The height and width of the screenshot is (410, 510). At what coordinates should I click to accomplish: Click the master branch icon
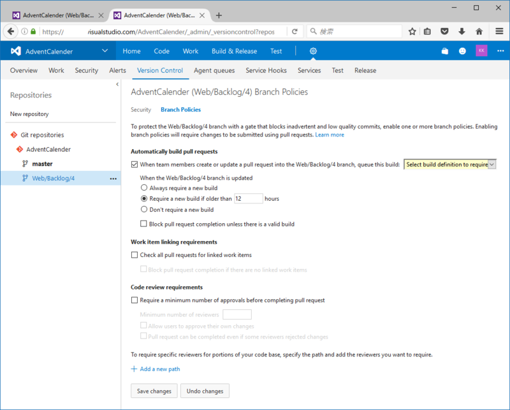25,164
